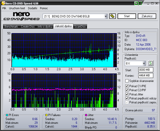The width and height of the screenshot is (160, 131).
Task: Toggle the Szybkie skanowanie checkbox
Action: (127, 81)
